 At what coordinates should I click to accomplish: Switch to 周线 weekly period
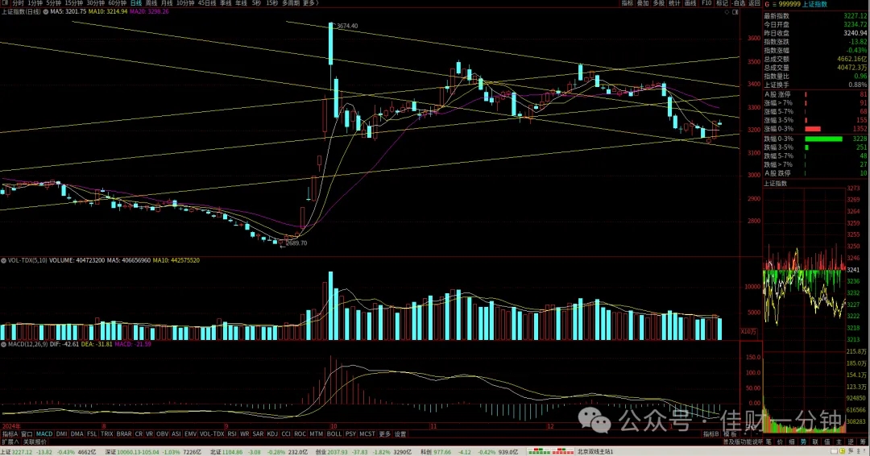(x=151, y=3)
